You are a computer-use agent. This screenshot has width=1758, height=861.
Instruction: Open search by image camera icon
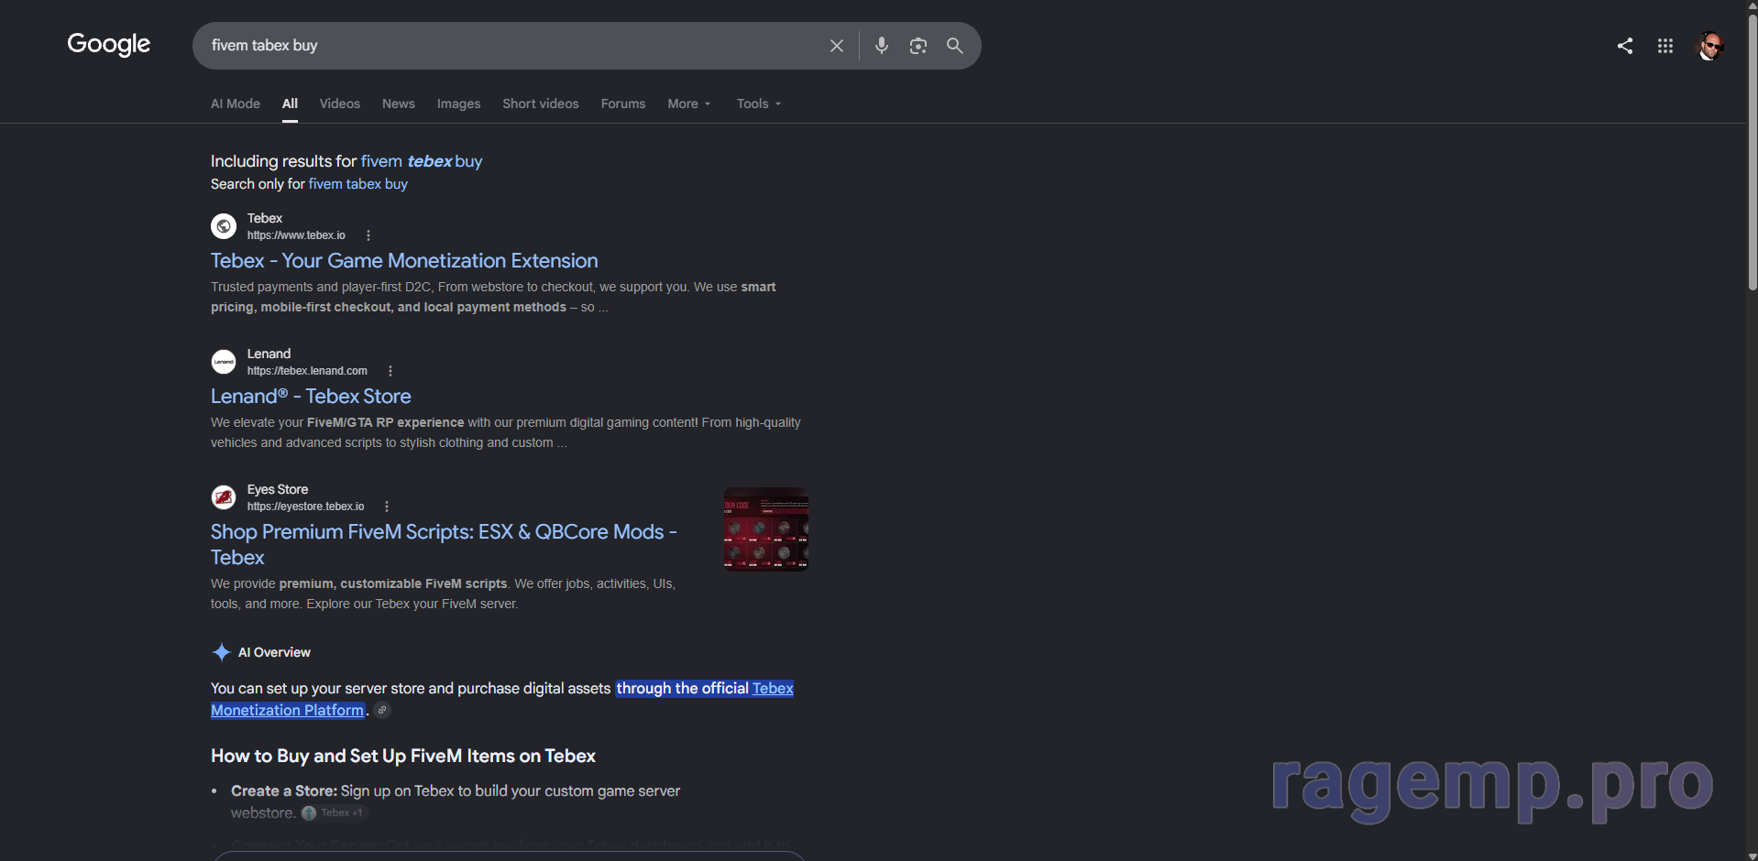coord(917,46)
